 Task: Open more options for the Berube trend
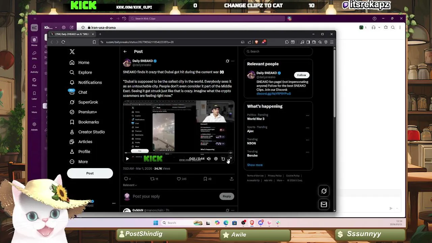point(307,152)
